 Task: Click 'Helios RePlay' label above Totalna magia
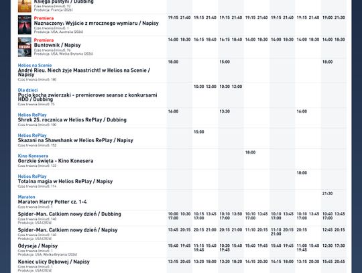tap(32, 176)
